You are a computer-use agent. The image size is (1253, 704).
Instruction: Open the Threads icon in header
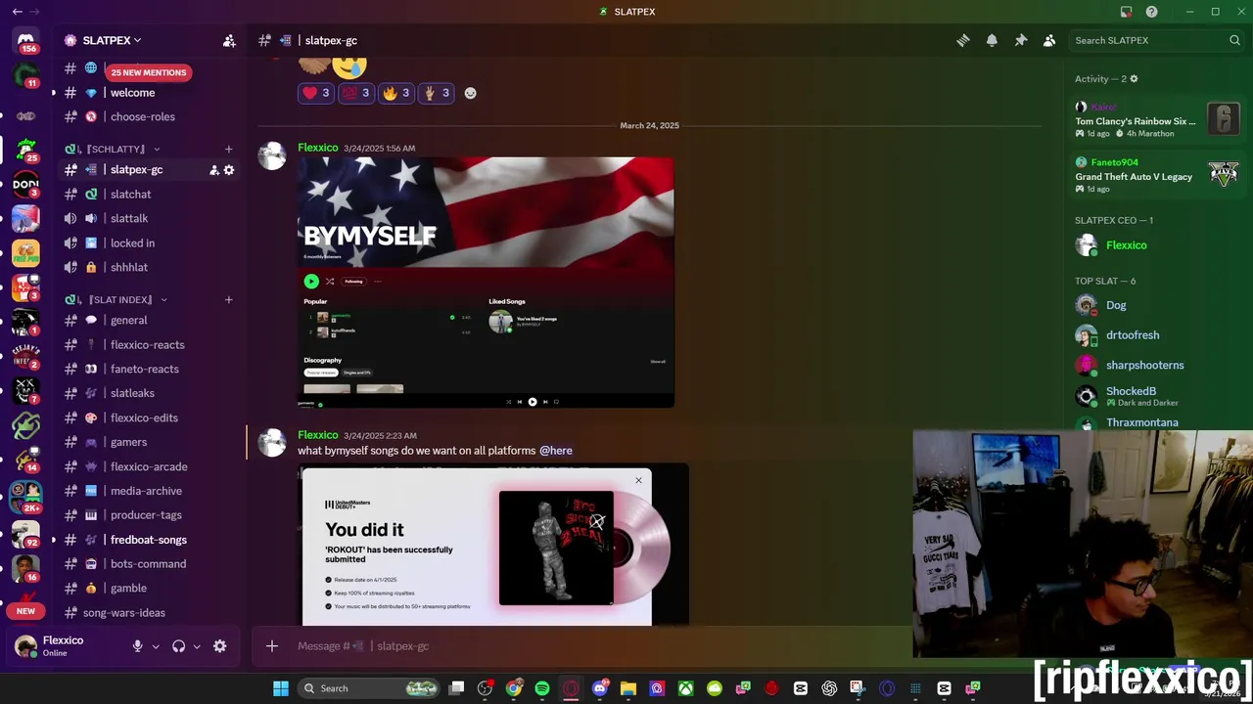click(963, 40)
